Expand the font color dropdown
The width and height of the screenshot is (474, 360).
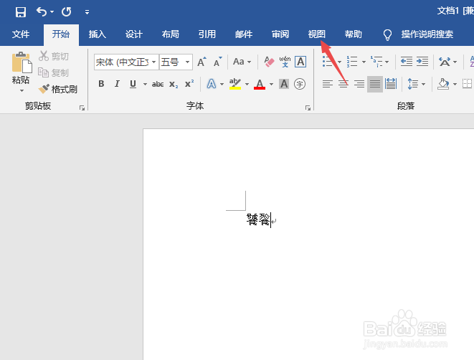[x=272, y=84]
